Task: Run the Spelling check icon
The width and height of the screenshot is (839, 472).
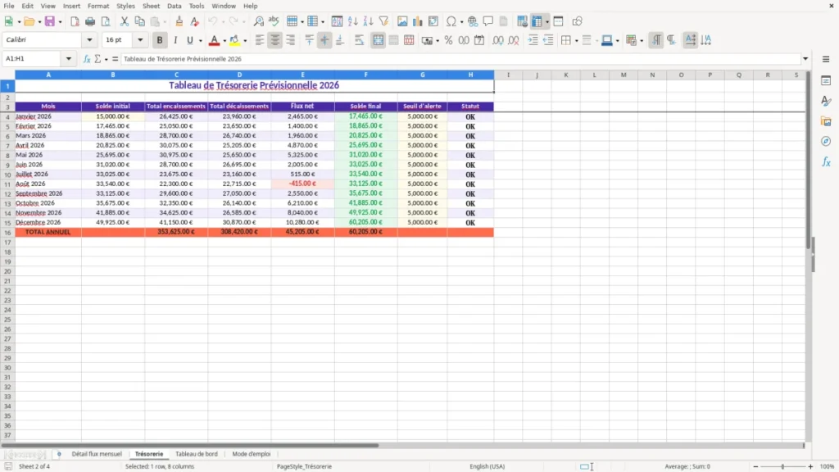Action: click(274, 21)
